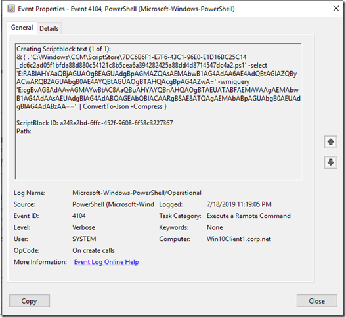This screenshot has height=318, width=346.
Task: Click Task Category value Execute a Remote Command
Action: [249, 216]
